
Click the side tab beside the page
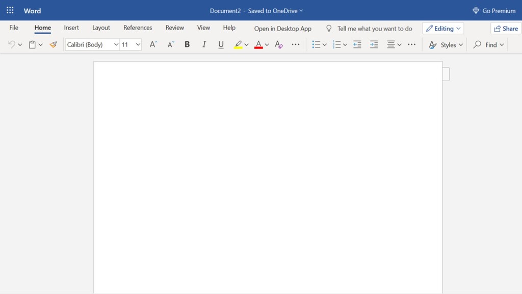point(446,74)
